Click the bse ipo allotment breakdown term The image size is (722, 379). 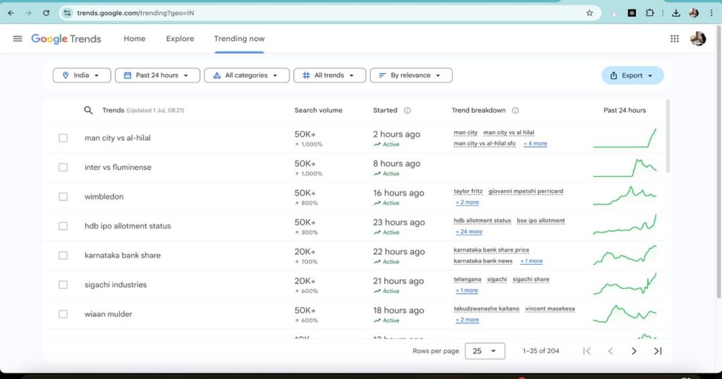pos(541,220)
